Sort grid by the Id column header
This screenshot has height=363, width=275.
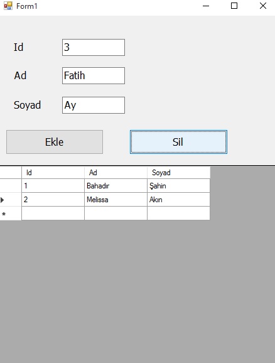53,173
